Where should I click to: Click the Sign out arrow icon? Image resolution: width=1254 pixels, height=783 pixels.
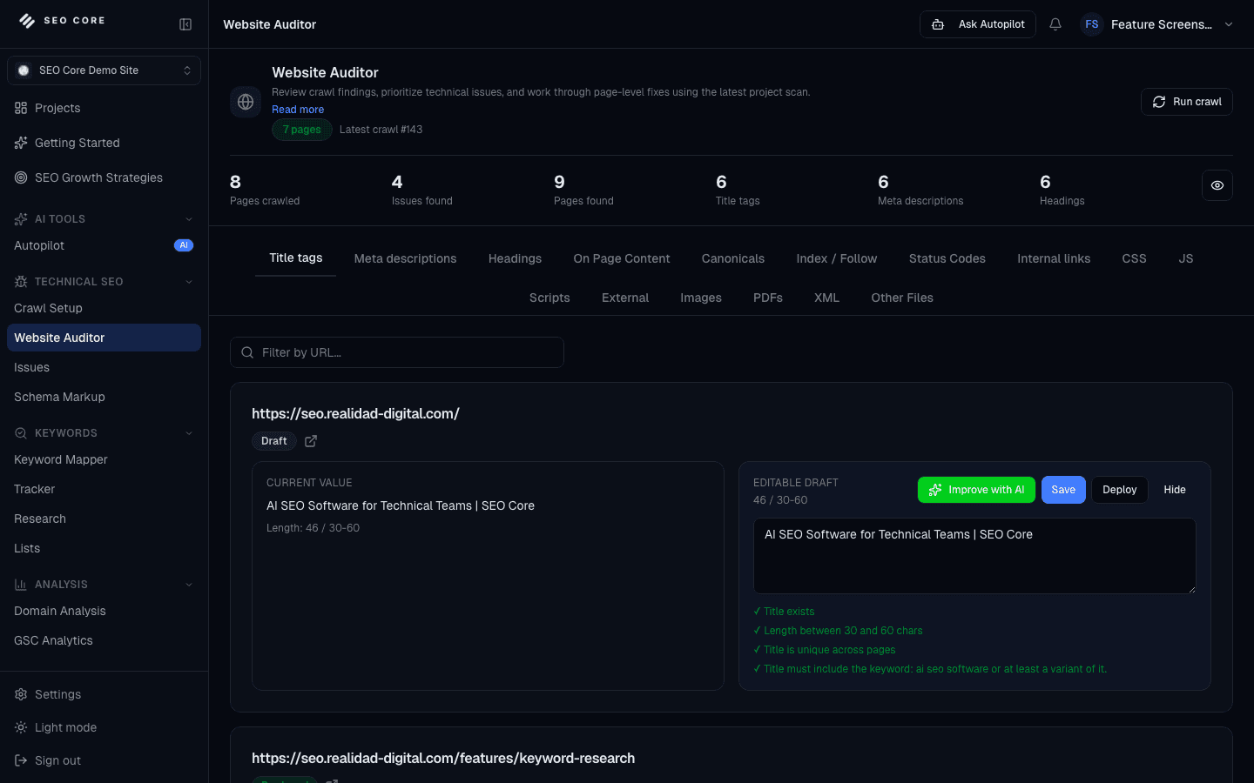tap(21, 760)
